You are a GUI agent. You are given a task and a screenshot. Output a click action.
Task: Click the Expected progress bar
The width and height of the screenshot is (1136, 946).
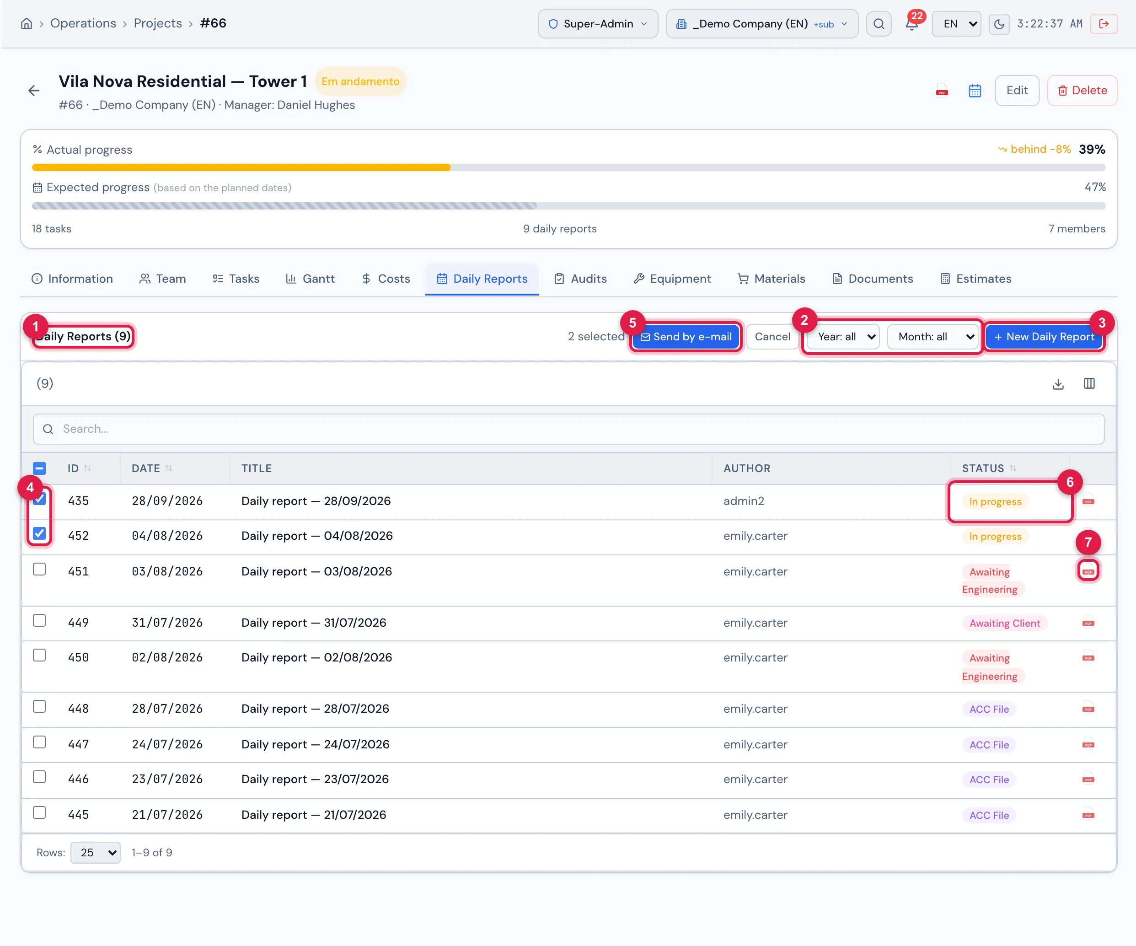tap(568, 206)
